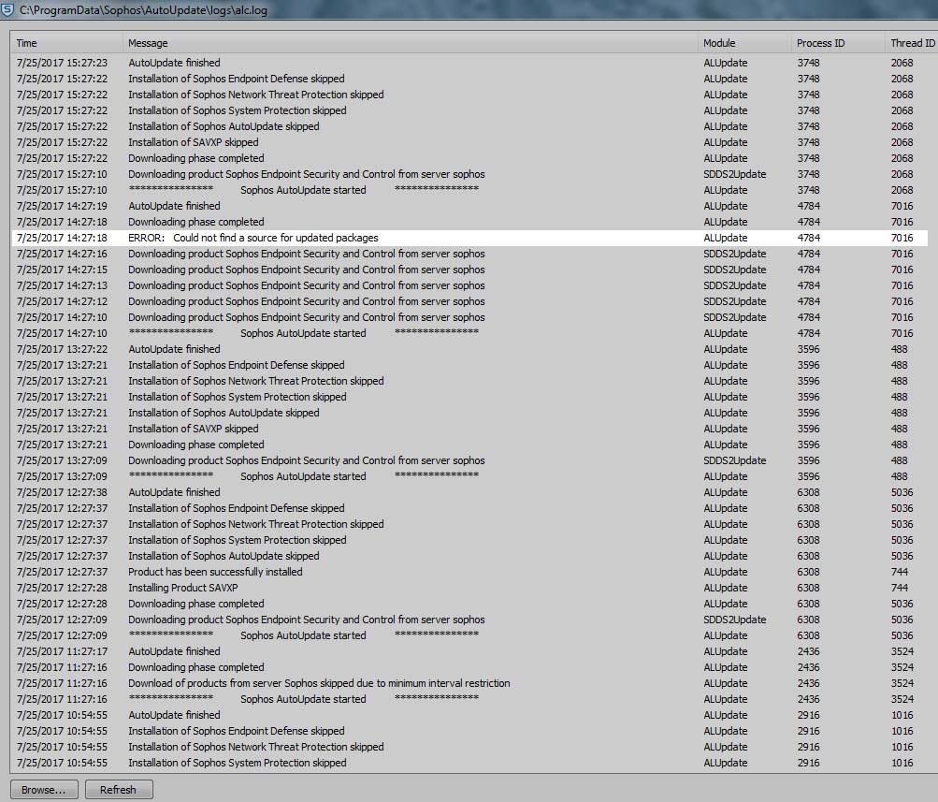Sort by the Process ID column header
938x802 pixels.
click(838, 43)
